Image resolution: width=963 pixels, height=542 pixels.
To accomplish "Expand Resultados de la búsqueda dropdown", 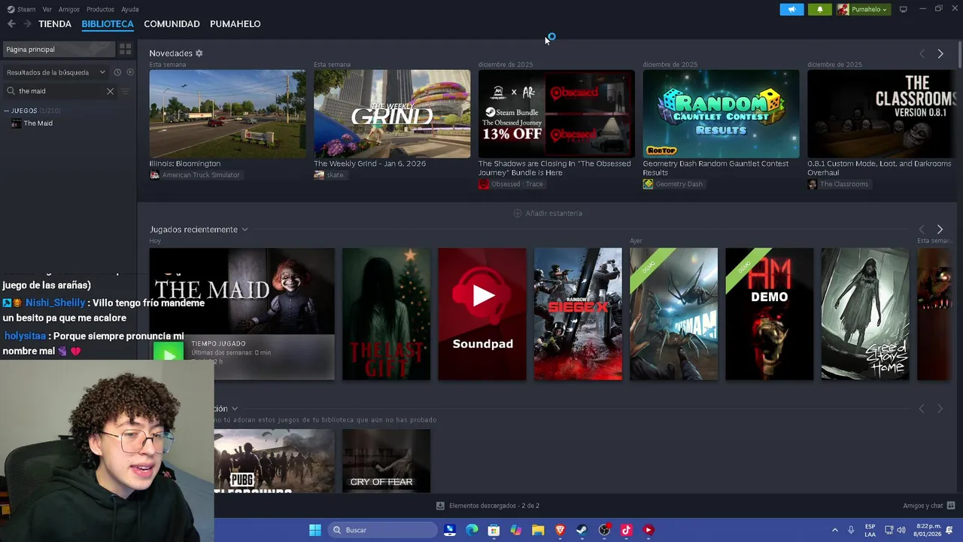I will (x=56, y=72).
